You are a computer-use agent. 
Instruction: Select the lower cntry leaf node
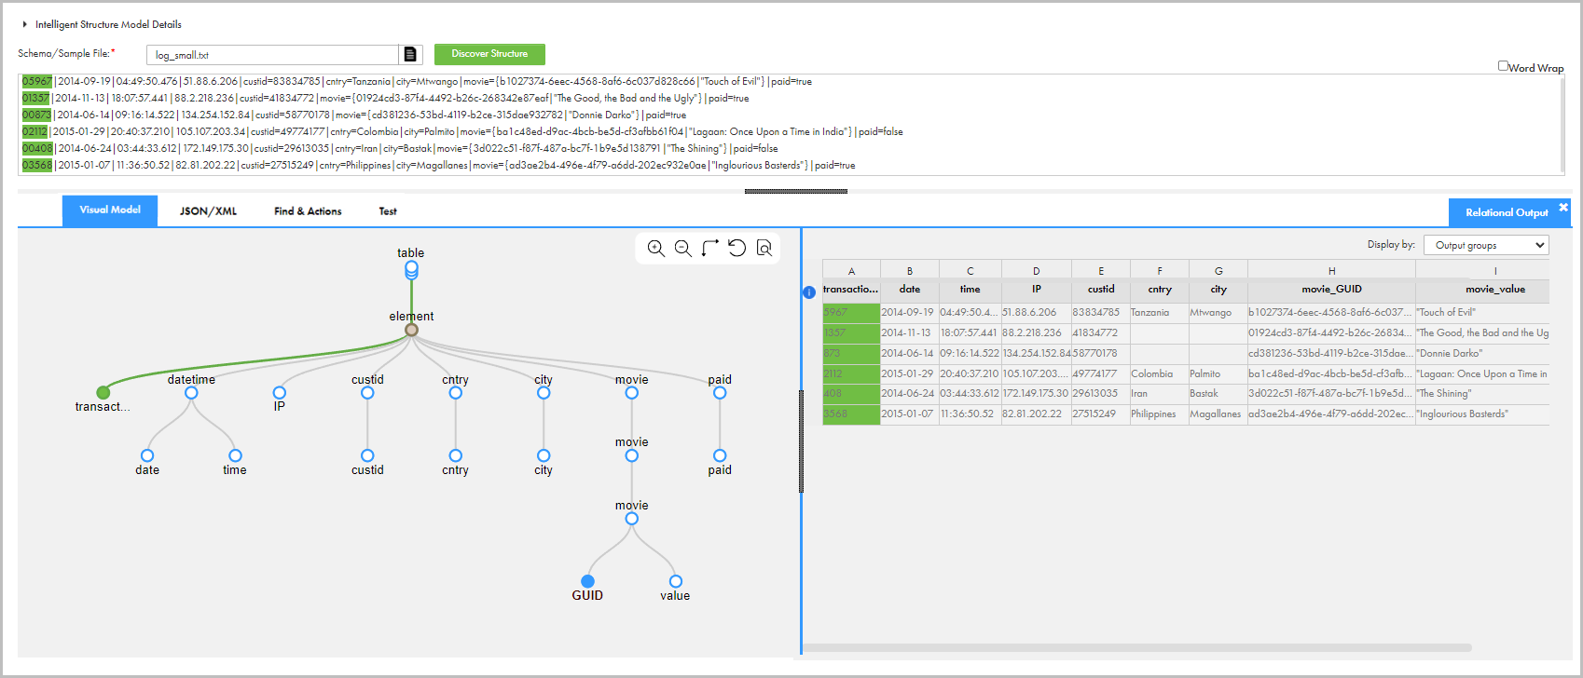click(455, 455)
